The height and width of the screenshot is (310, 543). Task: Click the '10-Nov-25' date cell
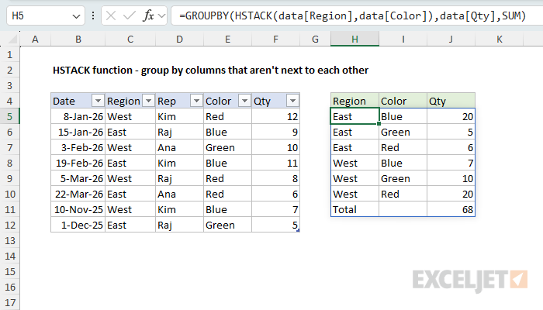click(78, 209)
